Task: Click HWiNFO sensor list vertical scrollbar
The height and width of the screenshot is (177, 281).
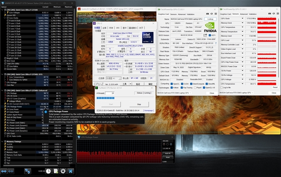Action: (x=74, y=29)
